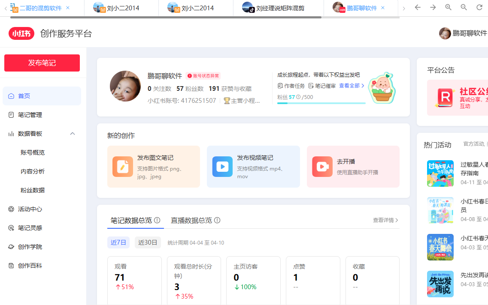Screen dimensions: 488x305
Task: Click the chevron on 查看详情
Action: [396, 220]
